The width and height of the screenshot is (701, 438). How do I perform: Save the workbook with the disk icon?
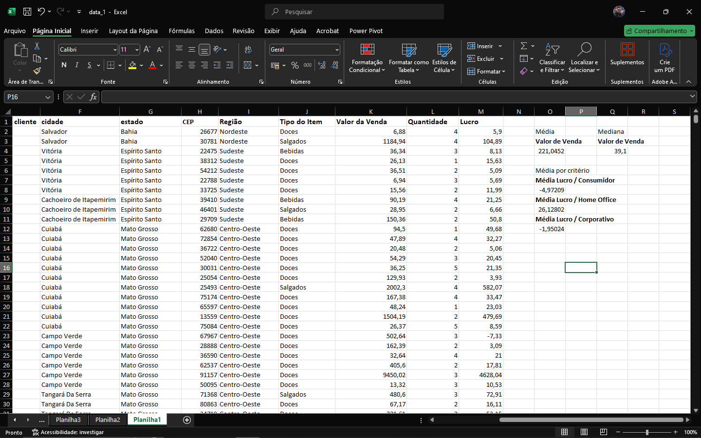pos(27,12)
